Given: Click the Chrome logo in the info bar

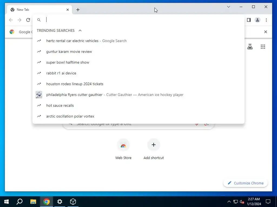Looking at the screenshot, I should (12, 32).
